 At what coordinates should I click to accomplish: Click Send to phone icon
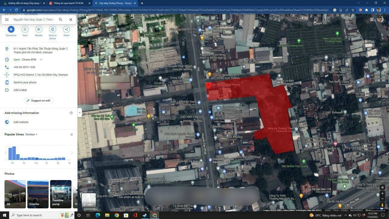tap(53, 30)
